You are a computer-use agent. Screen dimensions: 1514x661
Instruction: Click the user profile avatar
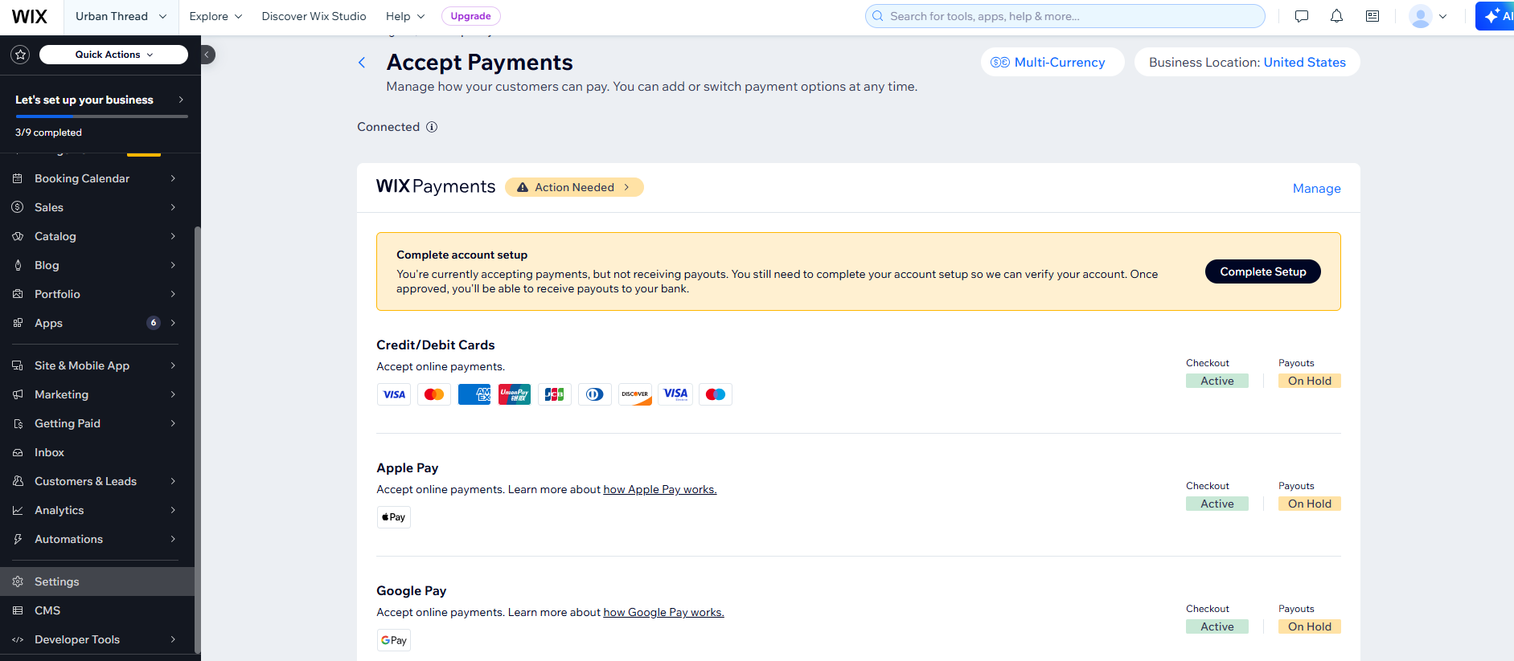pyautogui.click(x=1421, y=16)
